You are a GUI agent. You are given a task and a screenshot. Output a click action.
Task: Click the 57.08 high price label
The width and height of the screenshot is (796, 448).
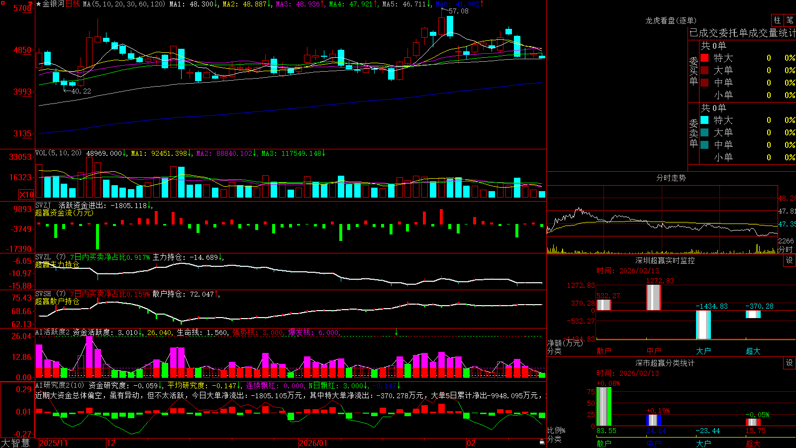pyautogui.click(x=458, y=11)
